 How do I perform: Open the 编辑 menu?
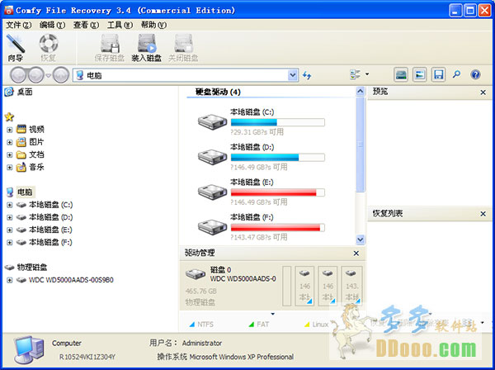53,25
